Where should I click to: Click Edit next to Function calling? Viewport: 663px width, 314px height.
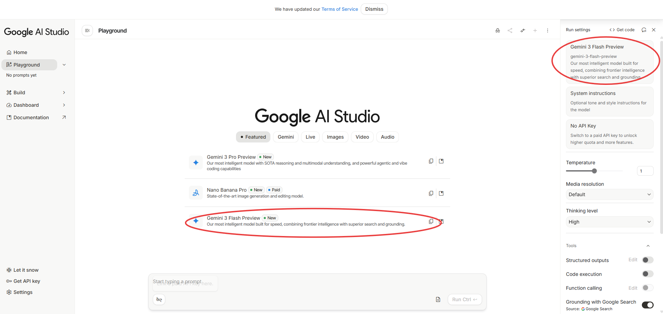click(633, 288)
